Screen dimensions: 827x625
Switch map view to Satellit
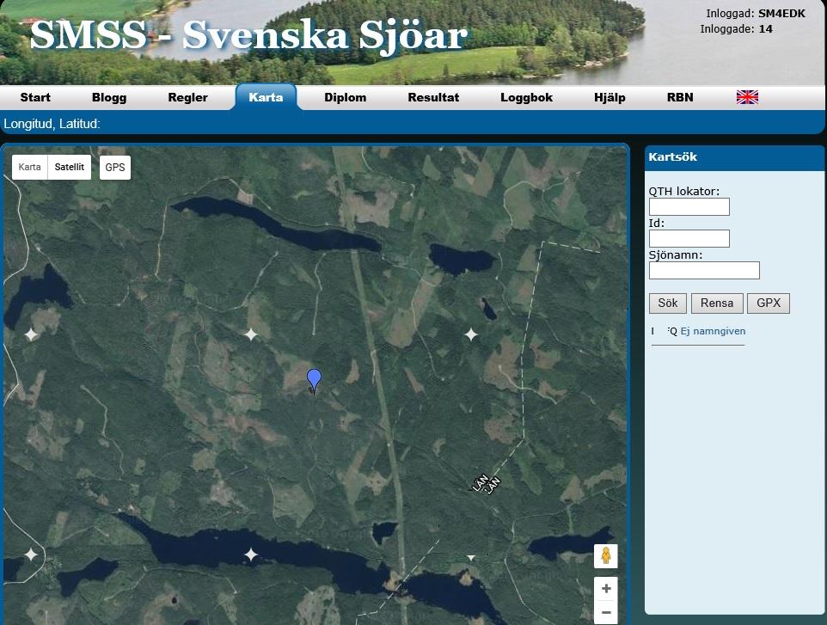(x=70, y=167)
